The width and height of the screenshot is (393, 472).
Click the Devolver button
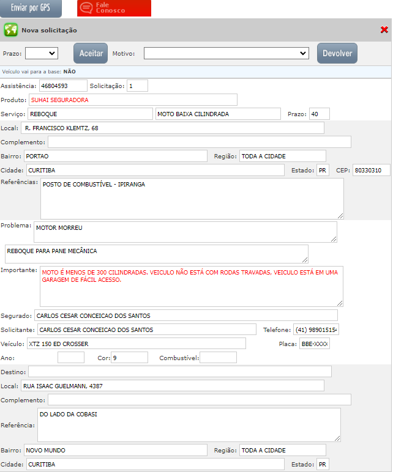pyautogui.click(x=337, y=53)
